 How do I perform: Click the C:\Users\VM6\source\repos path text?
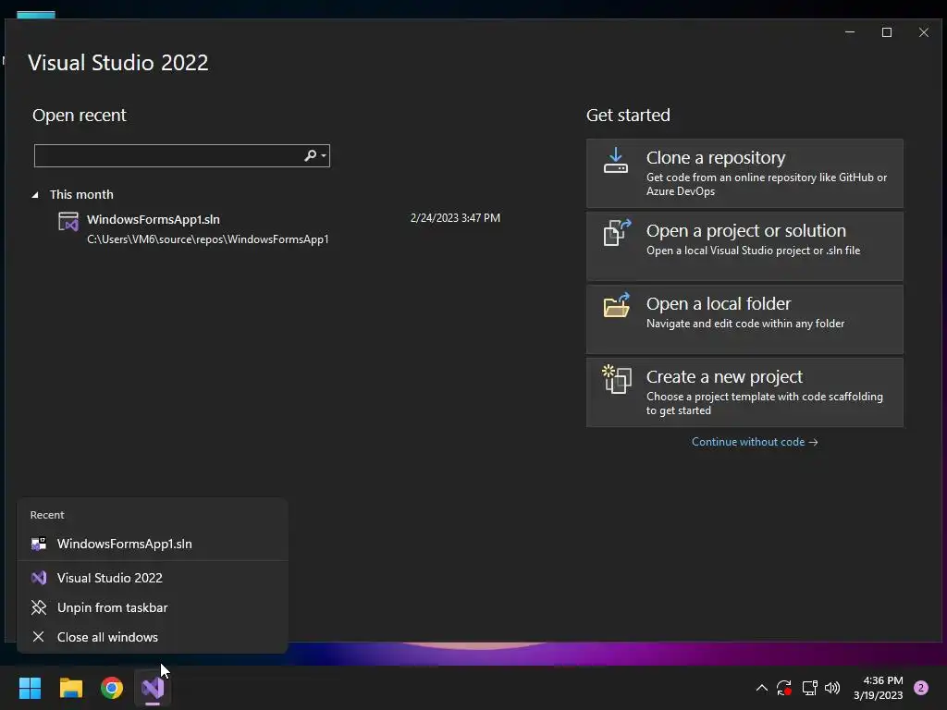pos(208,239)
